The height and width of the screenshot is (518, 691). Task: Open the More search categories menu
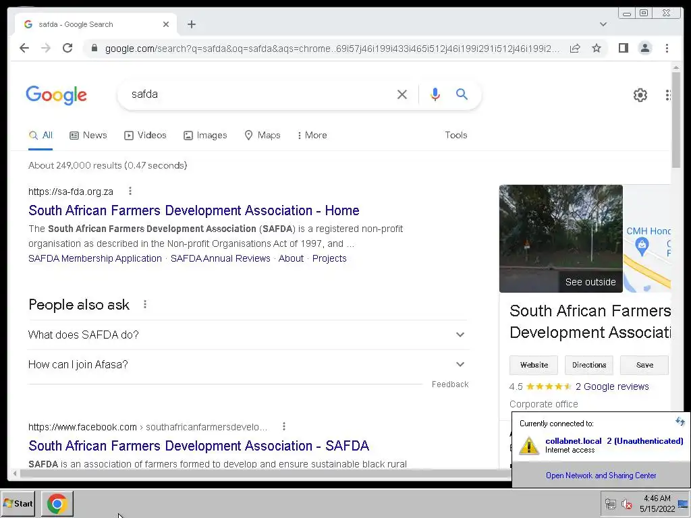point(312,135)
